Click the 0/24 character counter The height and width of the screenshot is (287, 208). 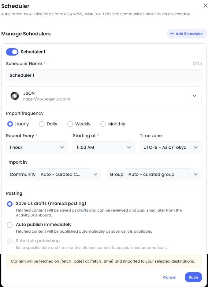click(197, 64)
